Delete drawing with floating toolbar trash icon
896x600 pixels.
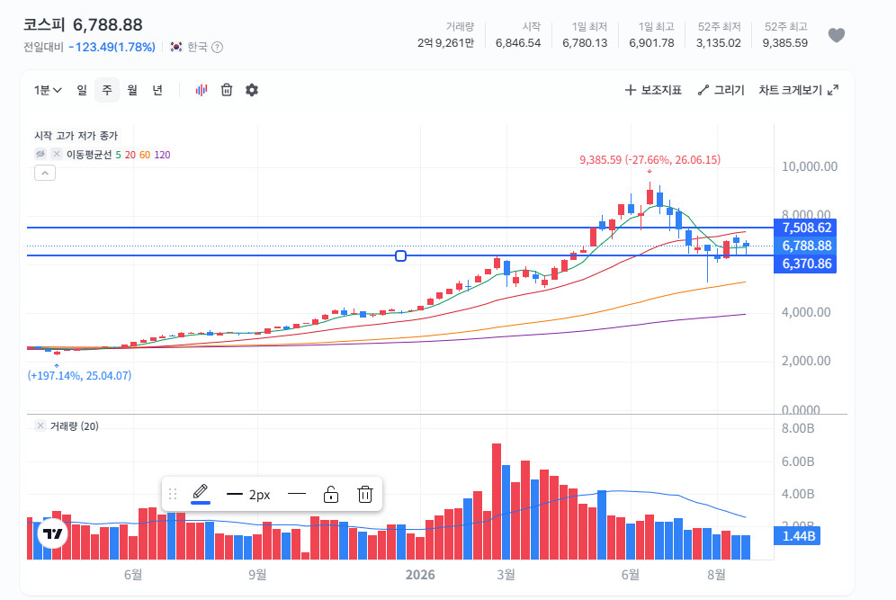[365, 494]
